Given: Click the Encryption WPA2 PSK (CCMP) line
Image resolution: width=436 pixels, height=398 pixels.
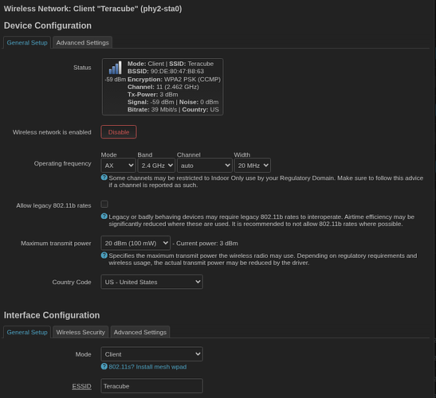Looking at the screenshot, I should pyautogui.click(x=174, y=80).
